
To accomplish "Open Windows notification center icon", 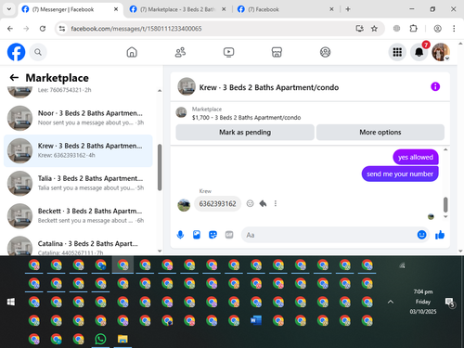I will [x=449, y=303].
